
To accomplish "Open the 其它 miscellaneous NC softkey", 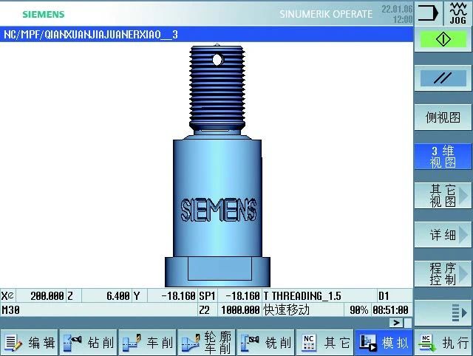I will 324,343.
